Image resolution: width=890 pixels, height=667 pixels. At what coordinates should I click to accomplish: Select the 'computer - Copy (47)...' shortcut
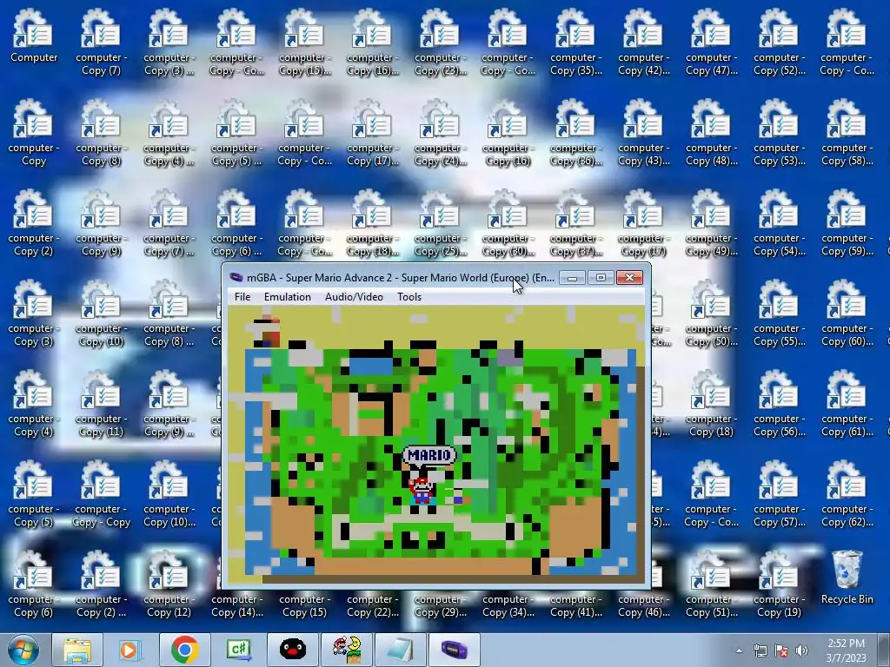pyautogui.click(x=711, y=43)
